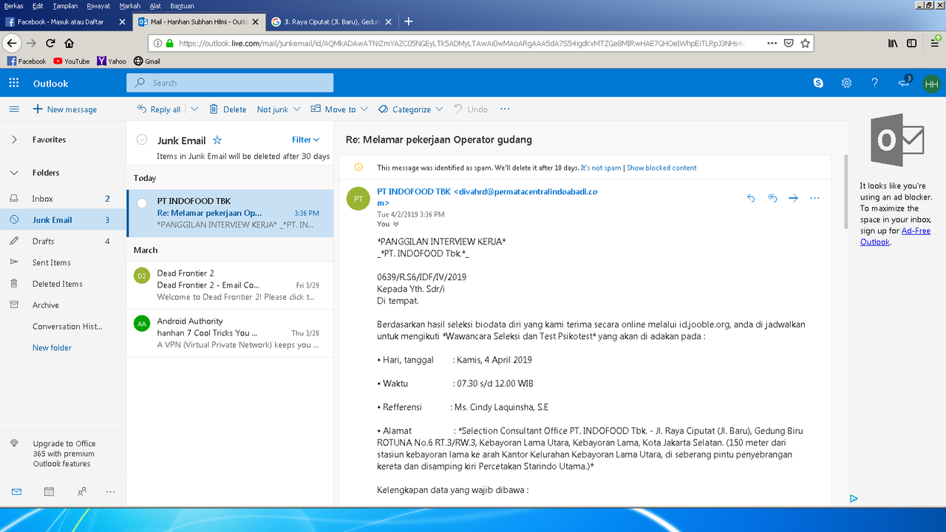
Task: Go to Firefox home page
Action: click(69, 43)
